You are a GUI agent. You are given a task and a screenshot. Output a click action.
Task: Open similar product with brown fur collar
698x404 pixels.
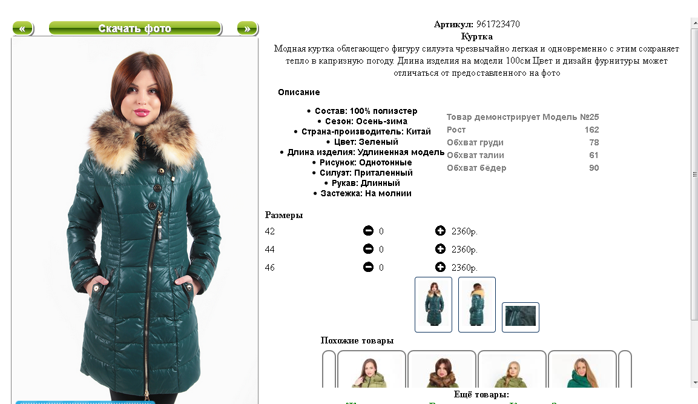tap(442, 369)
